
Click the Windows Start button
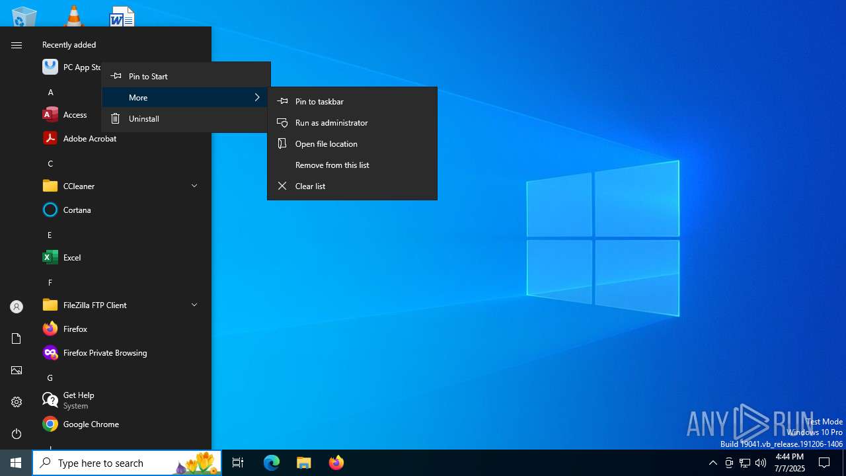pyautogui.click(x=16, y=463)
